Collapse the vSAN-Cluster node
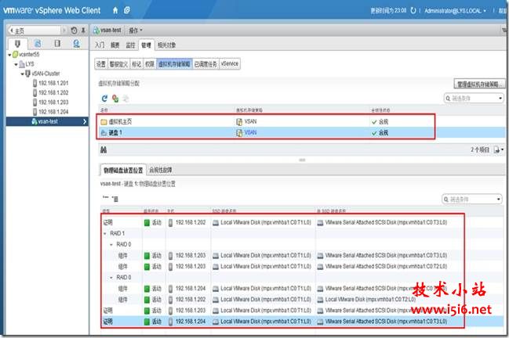 22,74
